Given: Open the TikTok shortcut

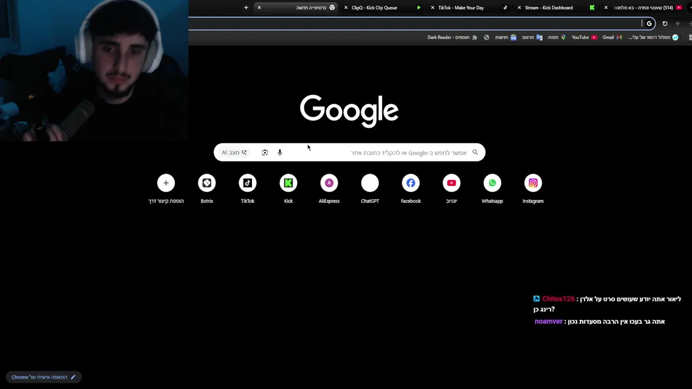Looking at the screenshot, I should [248, 189].
